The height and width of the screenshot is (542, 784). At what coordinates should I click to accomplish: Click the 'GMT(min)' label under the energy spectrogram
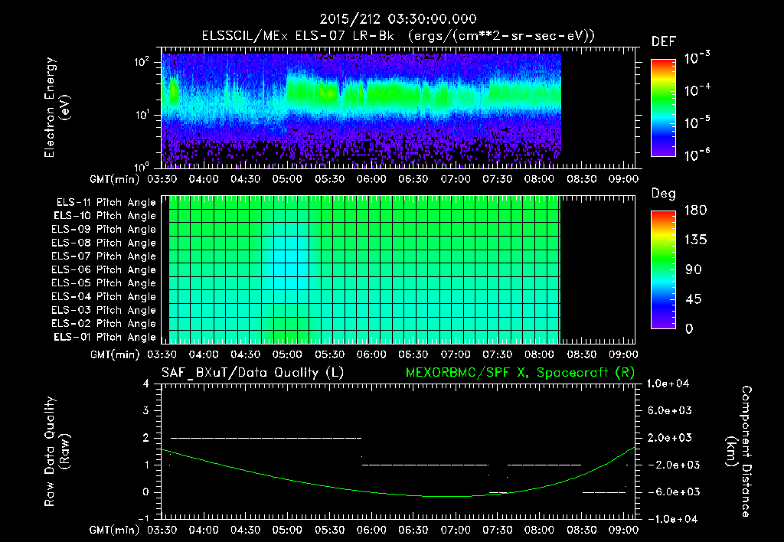(x=115, y=179)
